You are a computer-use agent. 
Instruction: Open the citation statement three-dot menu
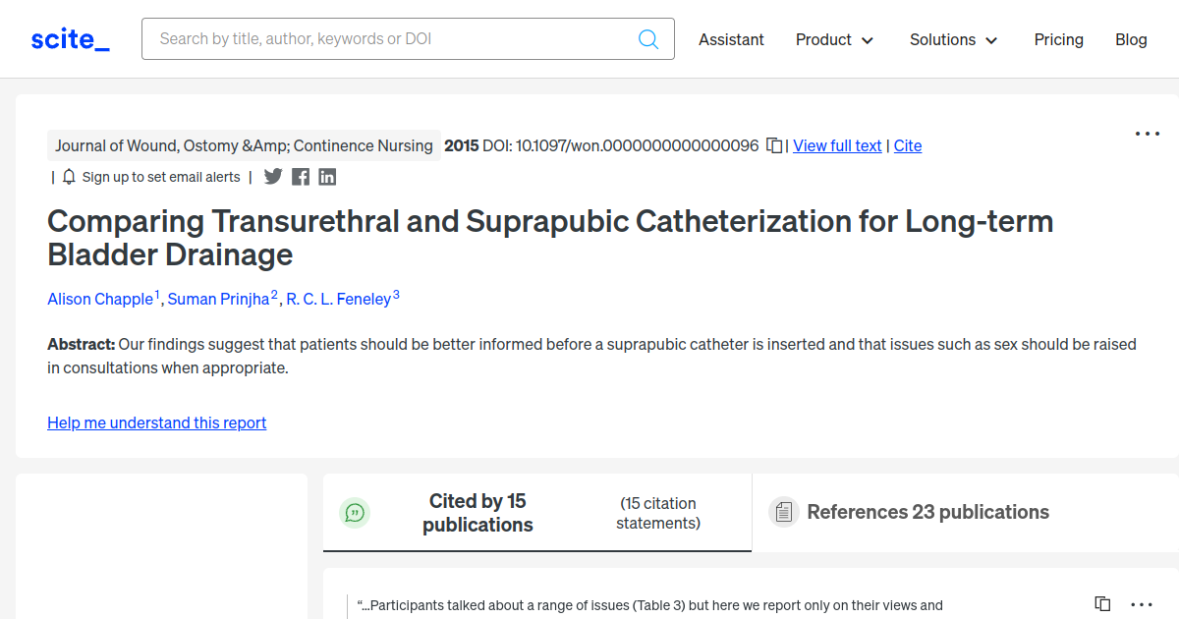(1141, 603)
